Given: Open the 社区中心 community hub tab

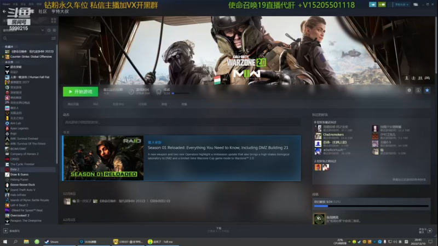Looking at the screenshot, I should [x=118, y=104].
